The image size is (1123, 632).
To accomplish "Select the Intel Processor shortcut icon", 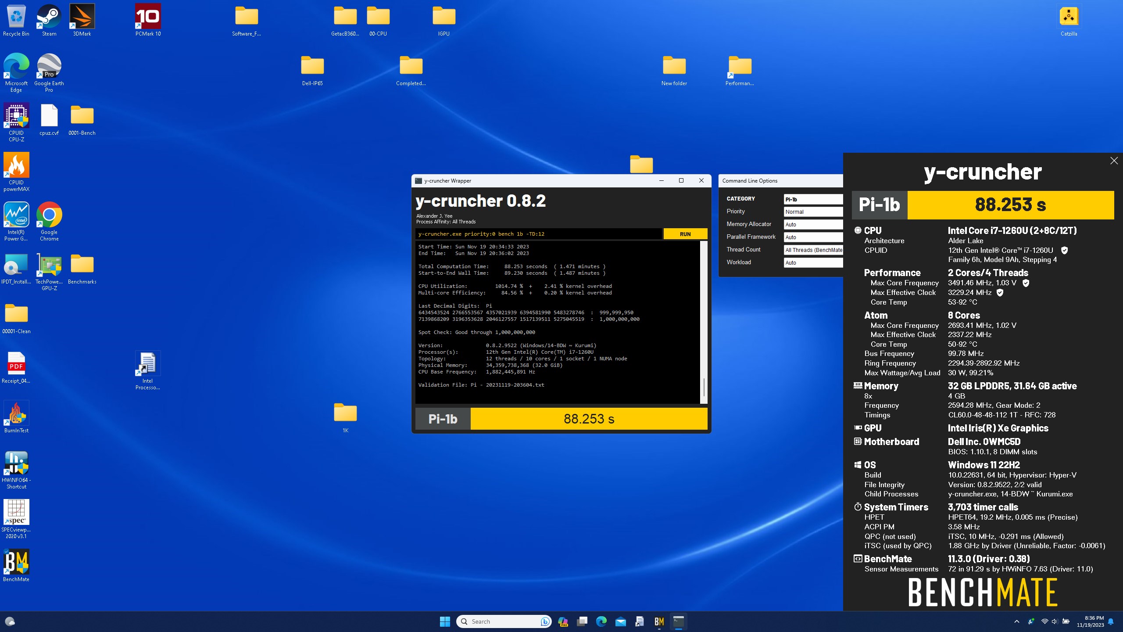I will (x=148, y=370).
